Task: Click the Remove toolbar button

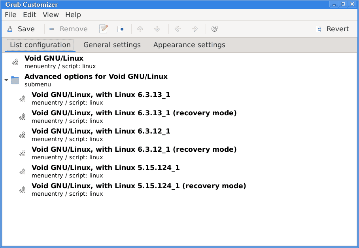Action: click(x=68, y=29)
